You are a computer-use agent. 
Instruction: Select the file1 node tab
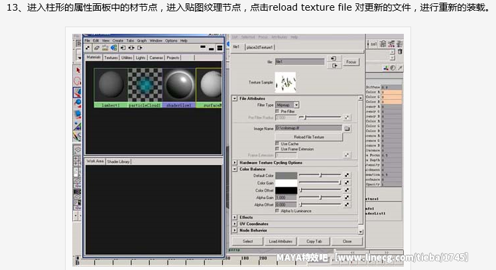click(x=236, y=47)
